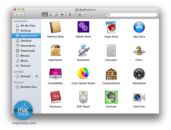Click the Compartments house icon
The height and width of the screenshot is (130, 171).
point(111,74)
